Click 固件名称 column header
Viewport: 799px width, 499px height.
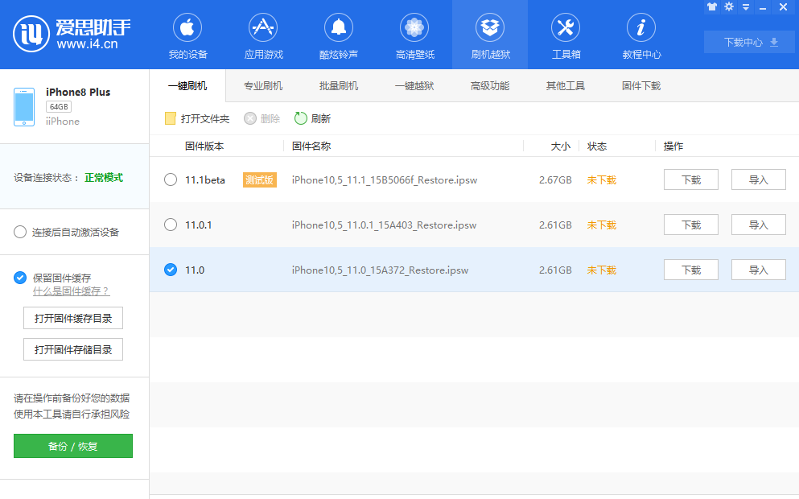[311, 146]
